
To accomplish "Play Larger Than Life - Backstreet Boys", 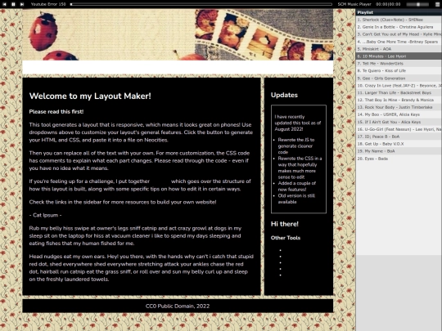I will [399, 93].
